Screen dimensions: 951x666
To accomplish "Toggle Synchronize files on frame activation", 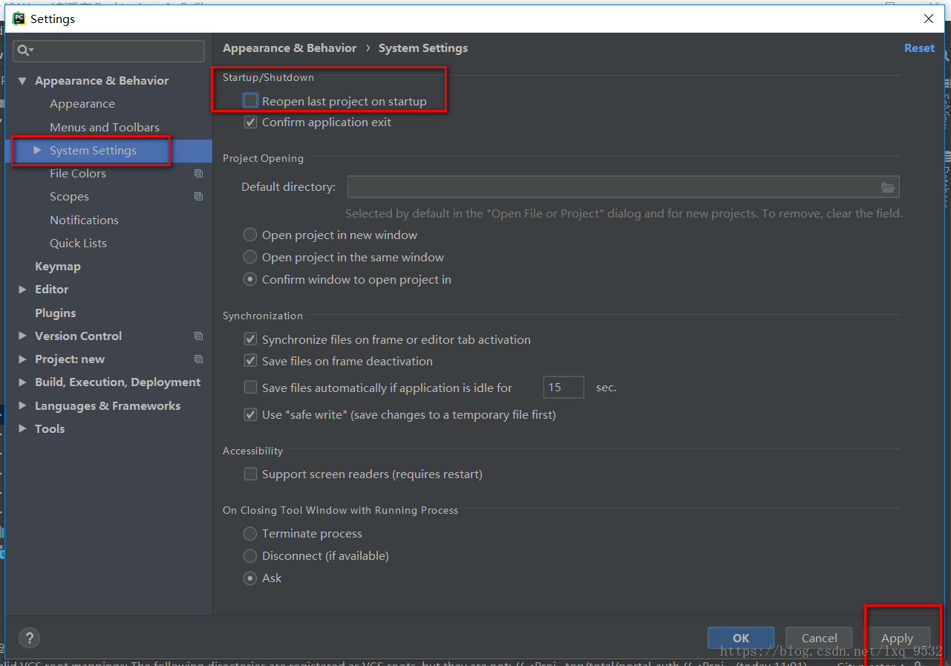I will coord(251,339).
